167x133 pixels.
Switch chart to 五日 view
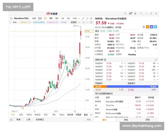tap(40, 19)
